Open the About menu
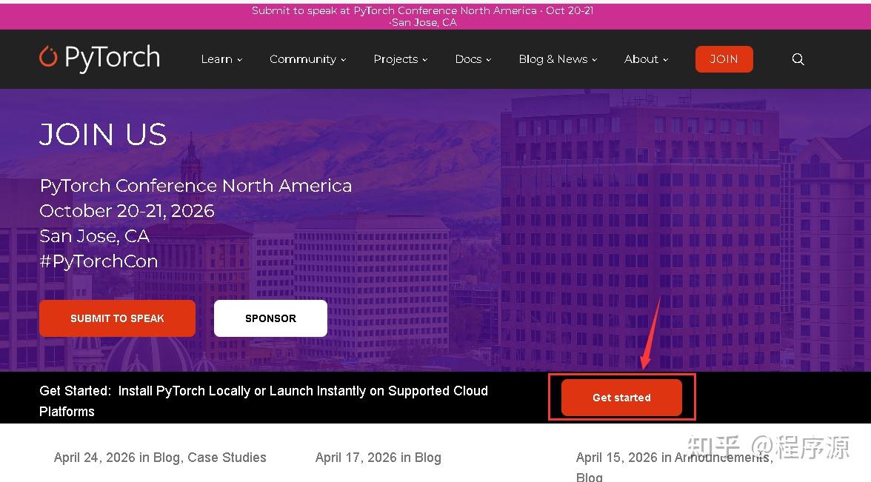Screen dimensions: 871x482 pyautogui.click(x=646, y=59)
